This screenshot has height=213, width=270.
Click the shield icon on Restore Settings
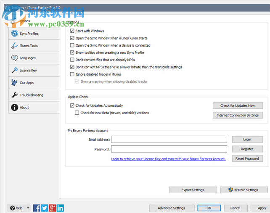pos(230,190)
